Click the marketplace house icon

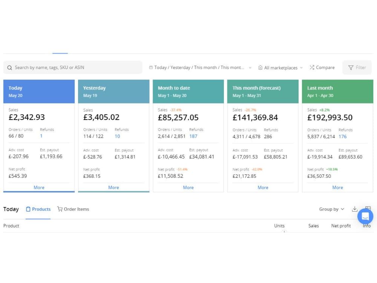tap(260, 68)
